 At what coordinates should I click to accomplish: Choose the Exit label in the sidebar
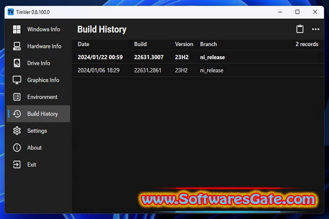[32, 165]
